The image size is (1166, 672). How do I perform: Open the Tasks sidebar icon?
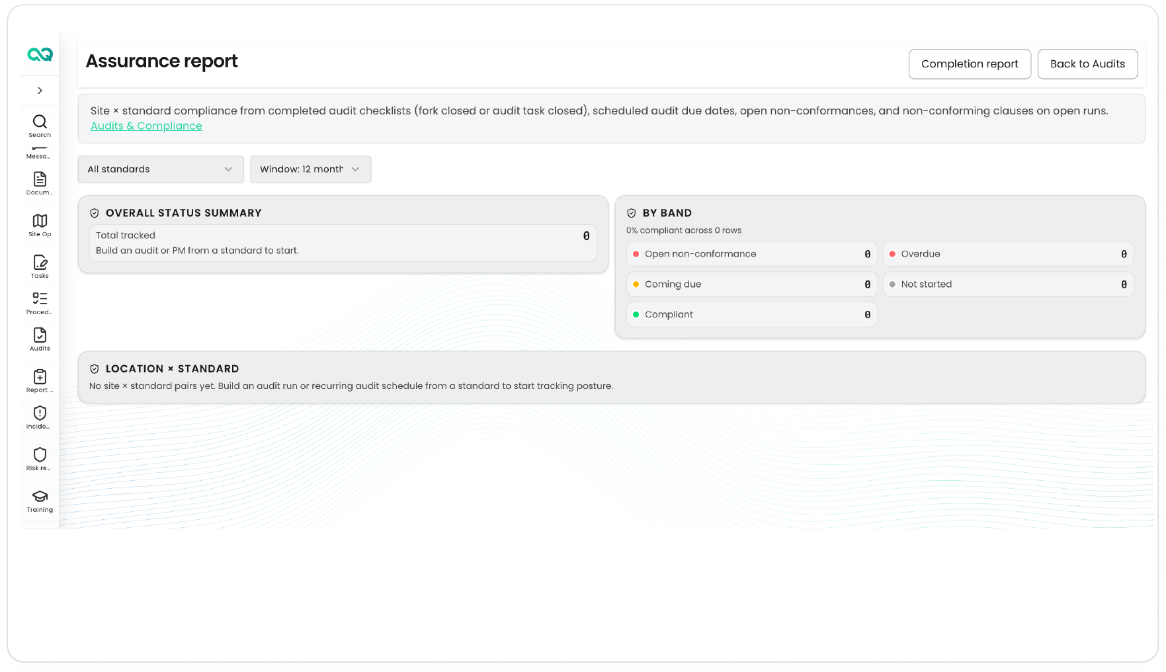pos(40,267)
